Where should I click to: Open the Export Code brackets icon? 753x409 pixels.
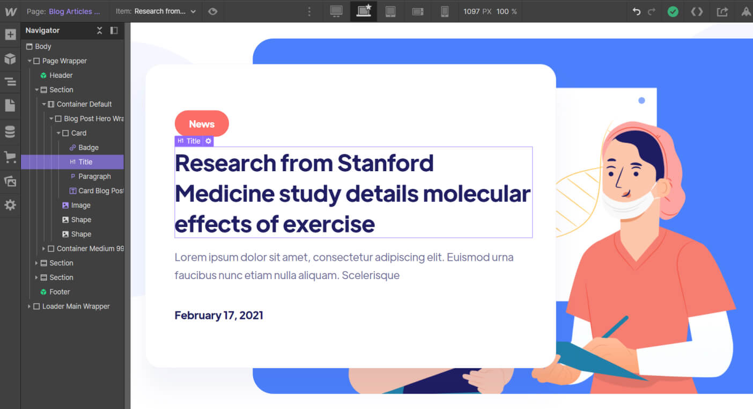(x=697, y=11)
